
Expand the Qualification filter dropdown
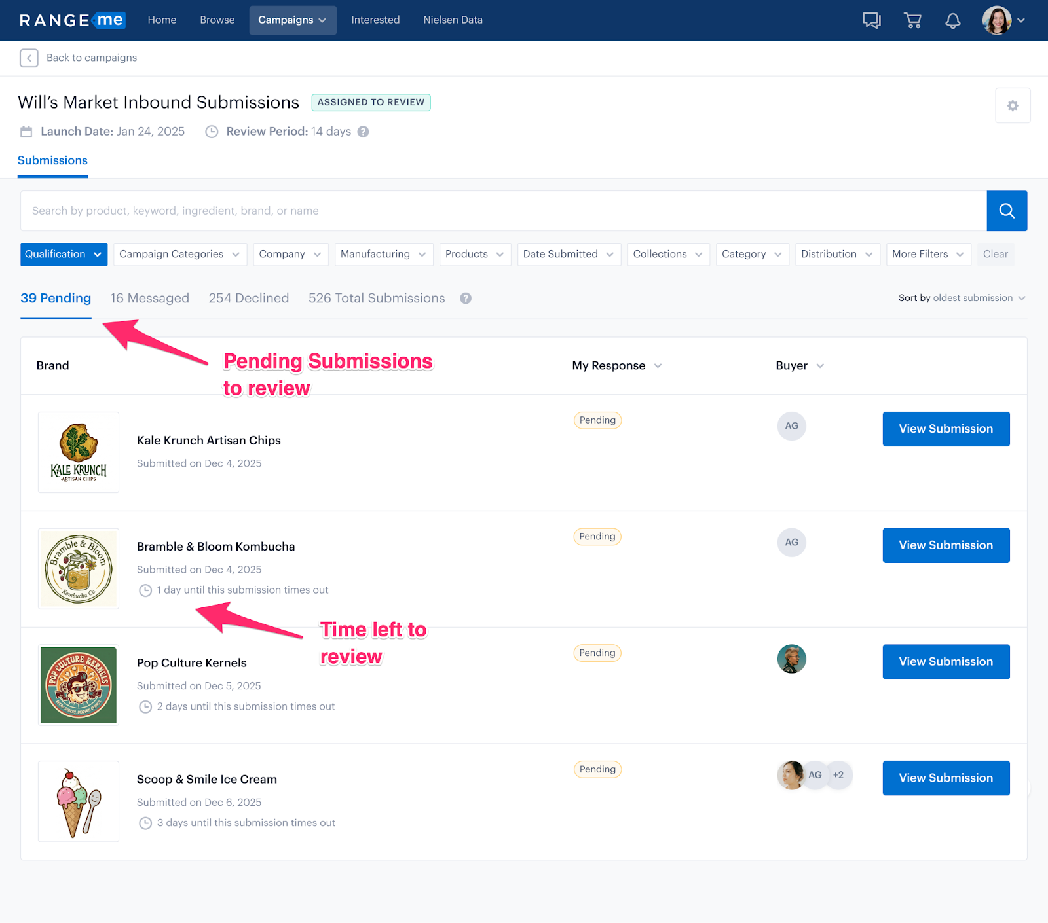click(x=63, y=254)
